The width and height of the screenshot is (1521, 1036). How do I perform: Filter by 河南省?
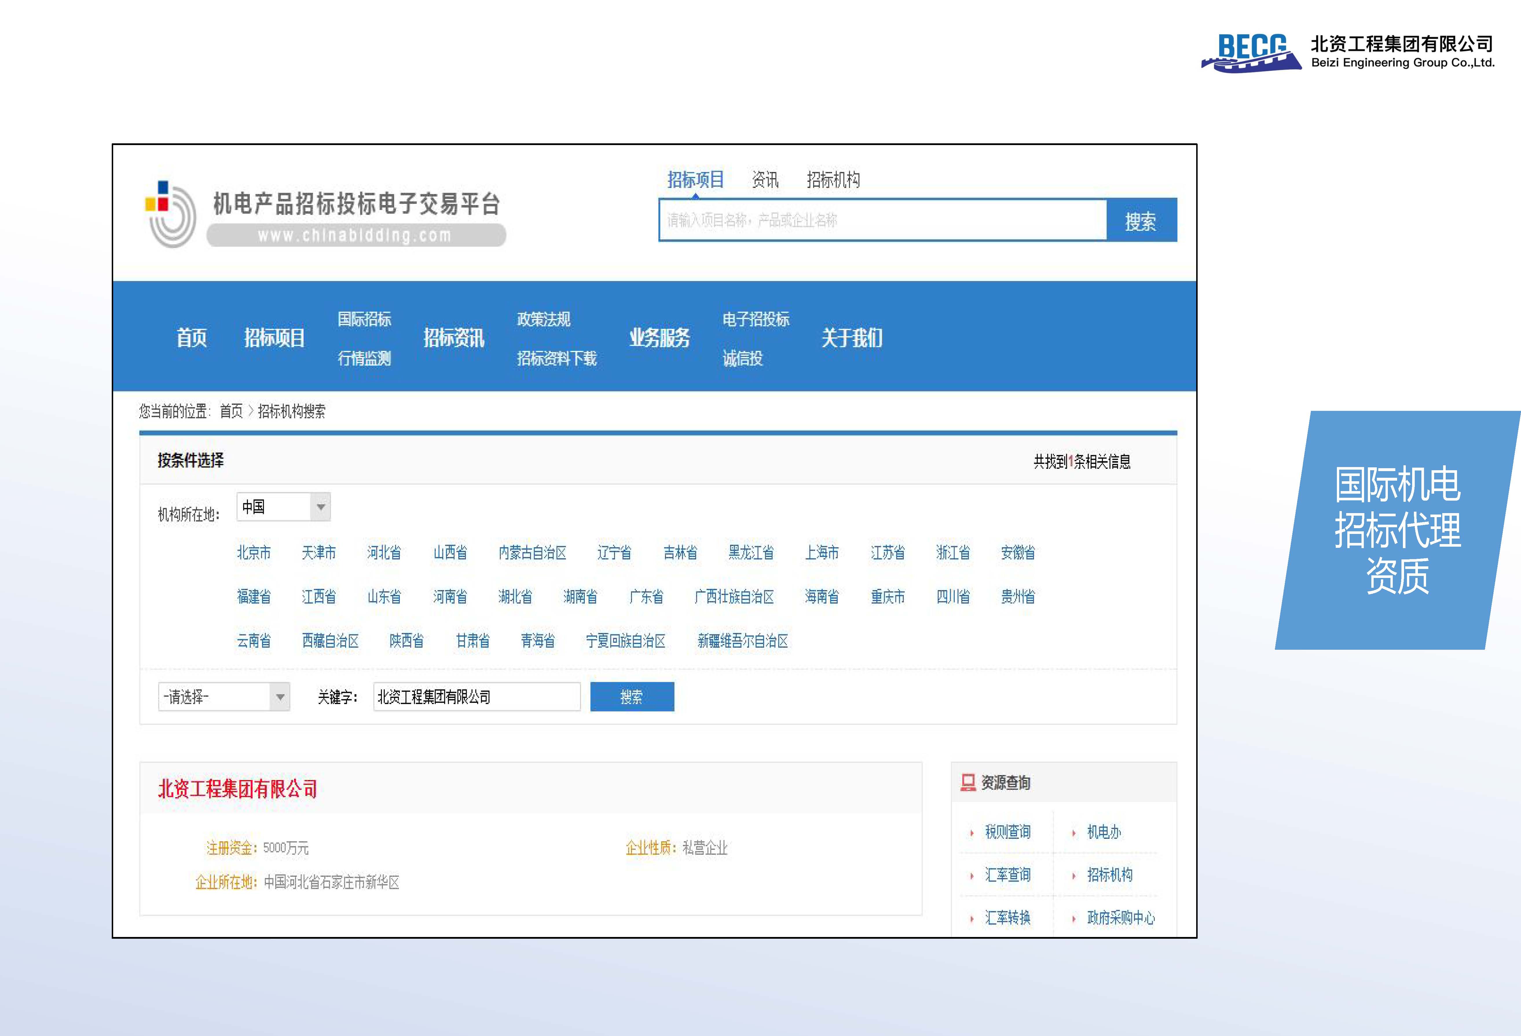[450, 596]
